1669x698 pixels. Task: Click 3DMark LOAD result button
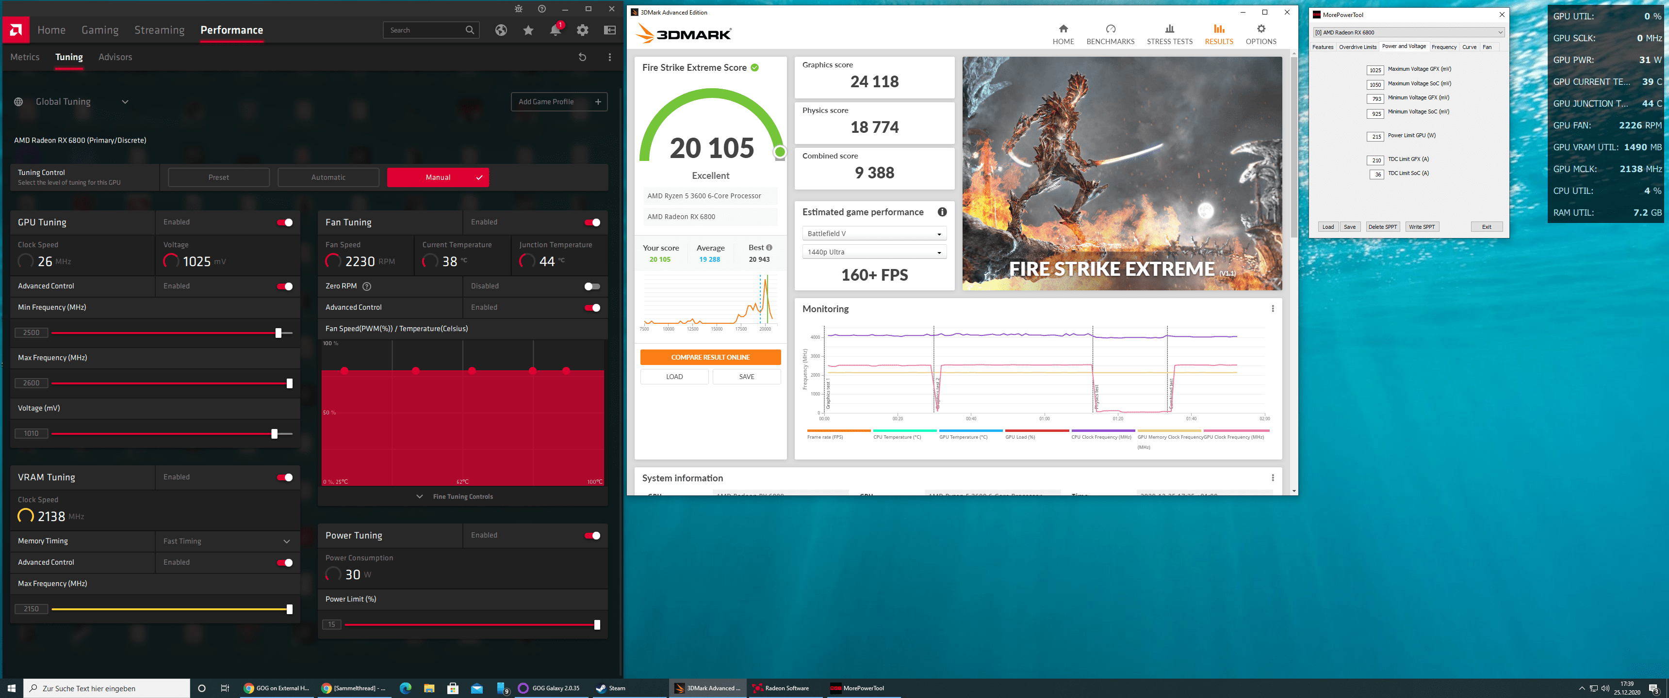click(674, 377)
